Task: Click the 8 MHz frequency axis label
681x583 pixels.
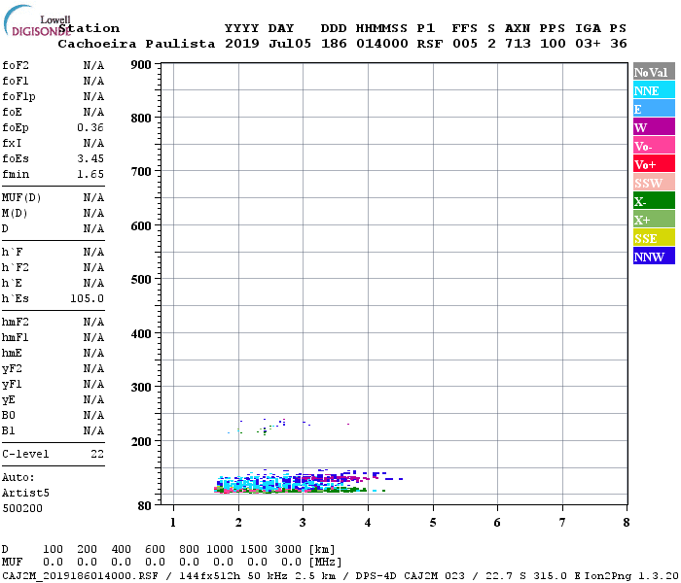Action: coord(627,523)
